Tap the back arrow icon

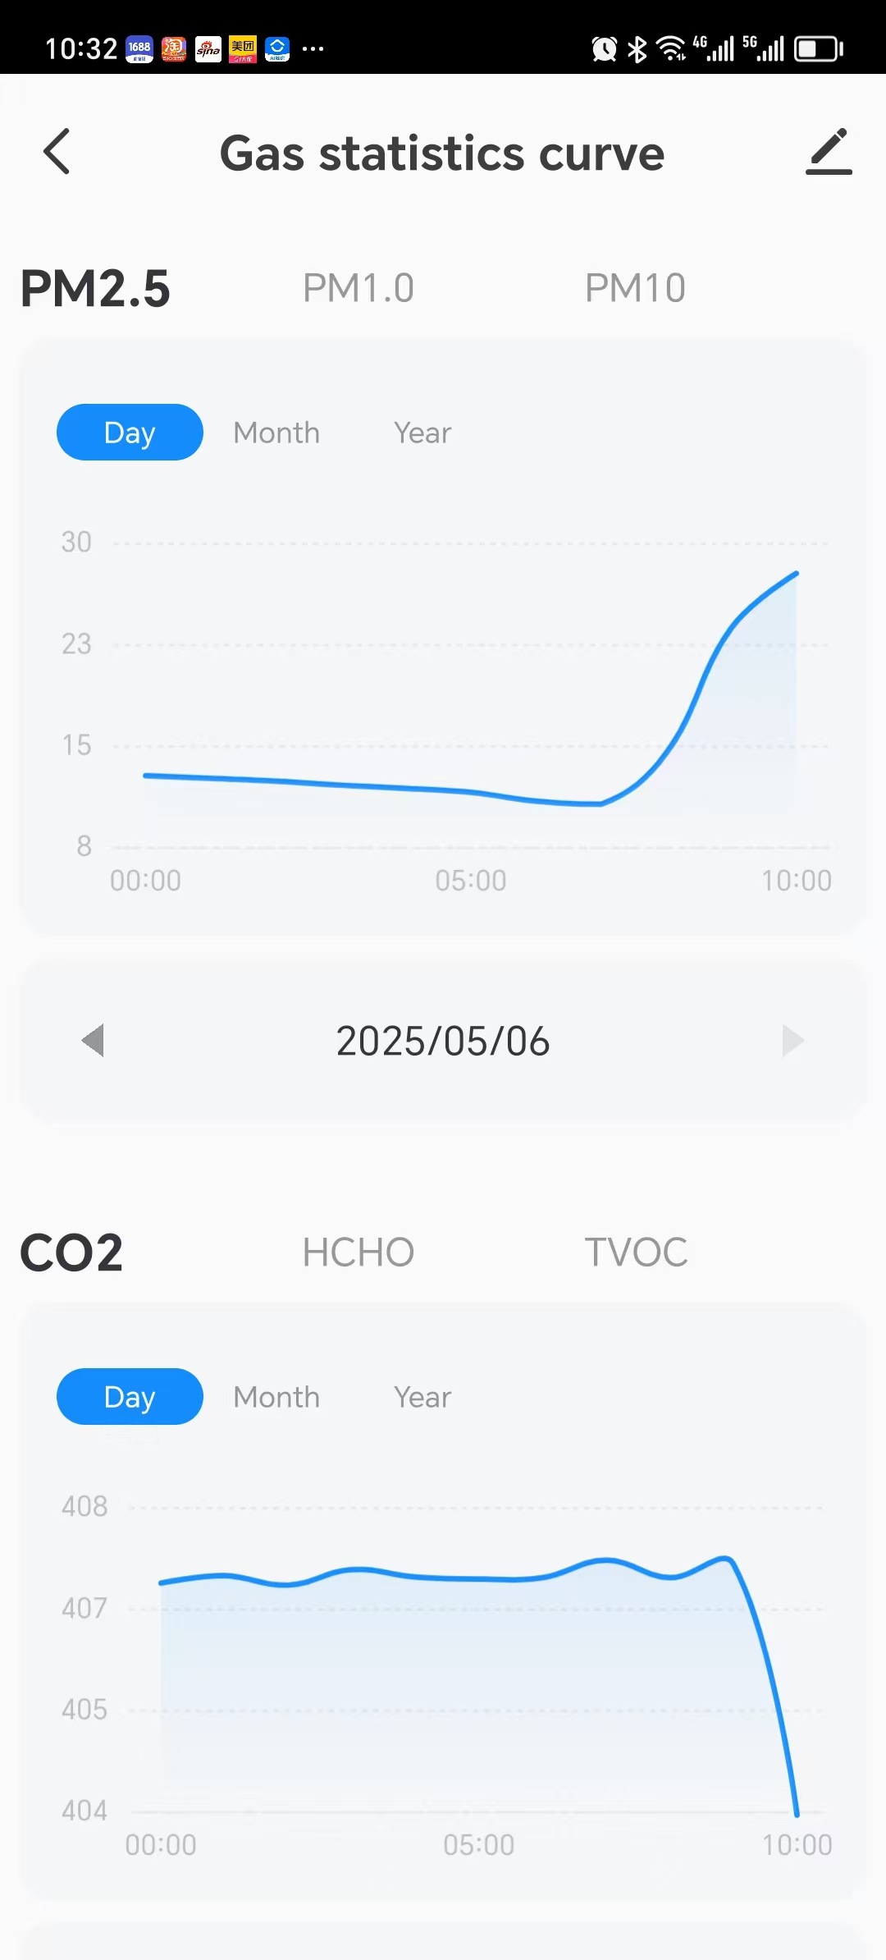[x=57, y=152]
